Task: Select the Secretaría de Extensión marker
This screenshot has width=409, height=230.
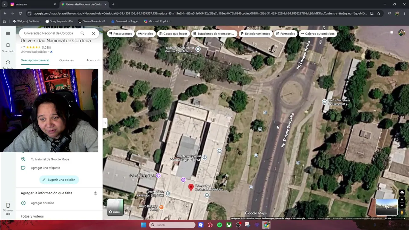Action: coord(168,193)
